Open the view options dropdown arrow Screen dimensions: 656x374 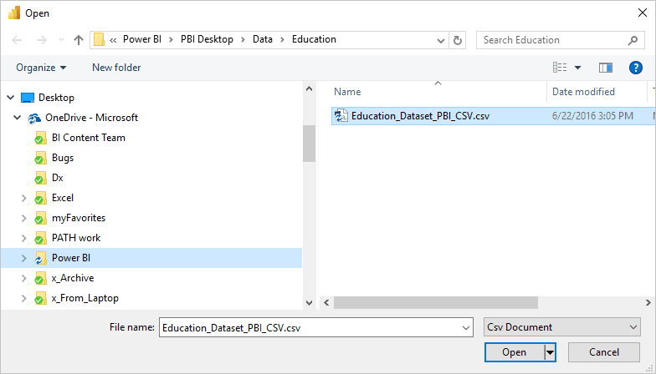(577, 68)
